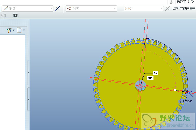Click the 对齐 constraint type icon
The height and width of the screenshot is (130, 196).
pyautogui.click(x=69, y=9)
